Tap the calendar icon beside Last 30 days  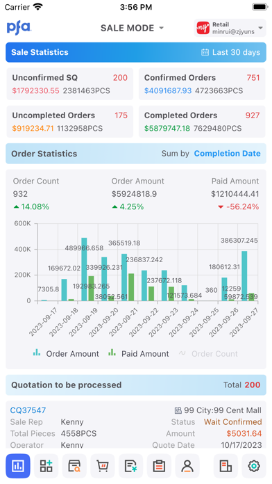pos(205,52)
